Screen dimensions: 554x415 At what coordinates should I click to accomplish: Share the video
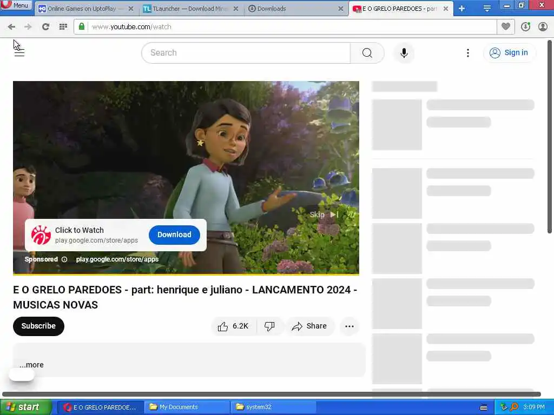309,326
